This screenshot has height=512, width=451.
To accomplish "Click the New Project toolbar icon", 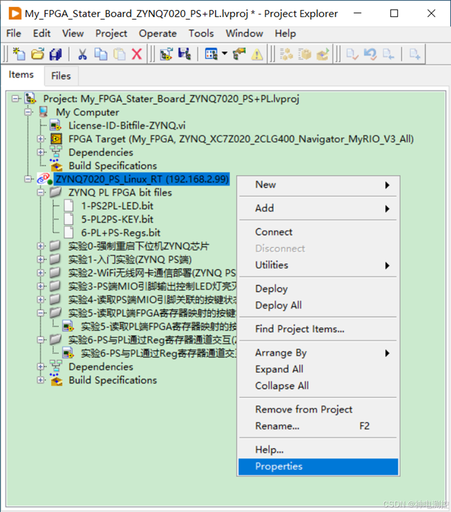I will 19,54.
